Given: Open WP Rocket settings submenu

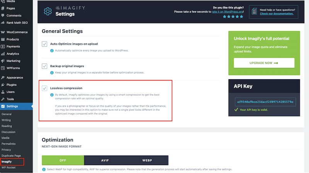Looking at the screenshot, I should [x=8, y=168].
